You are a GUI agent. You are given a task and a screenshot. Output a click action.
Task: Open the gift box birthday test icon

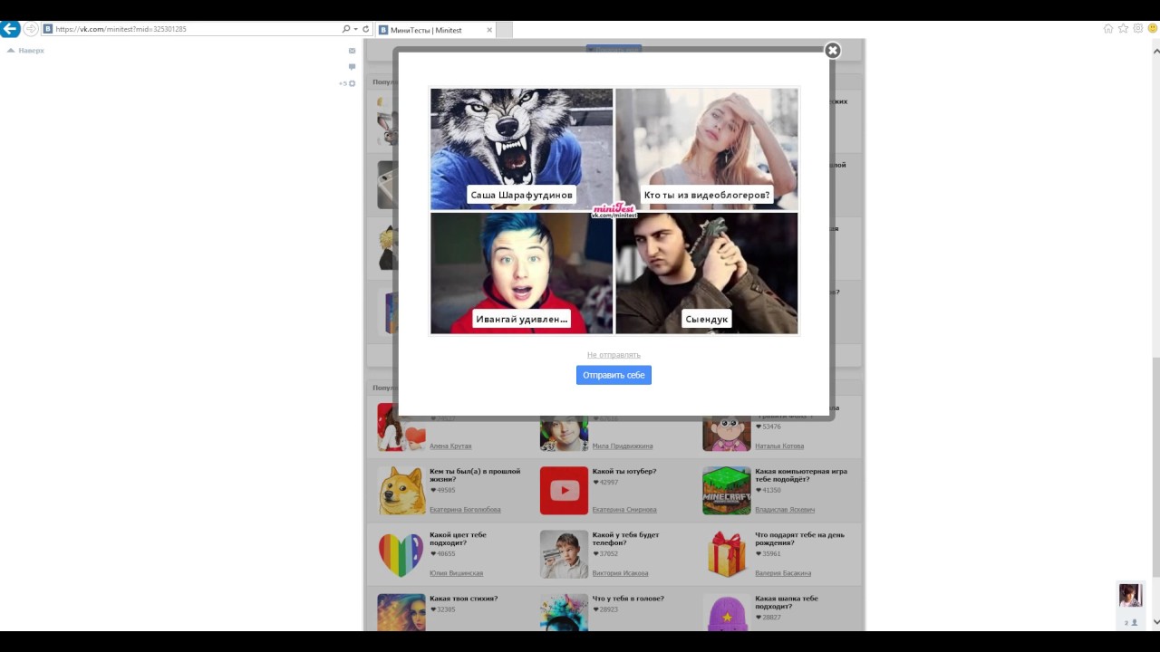tap(727, 554)
